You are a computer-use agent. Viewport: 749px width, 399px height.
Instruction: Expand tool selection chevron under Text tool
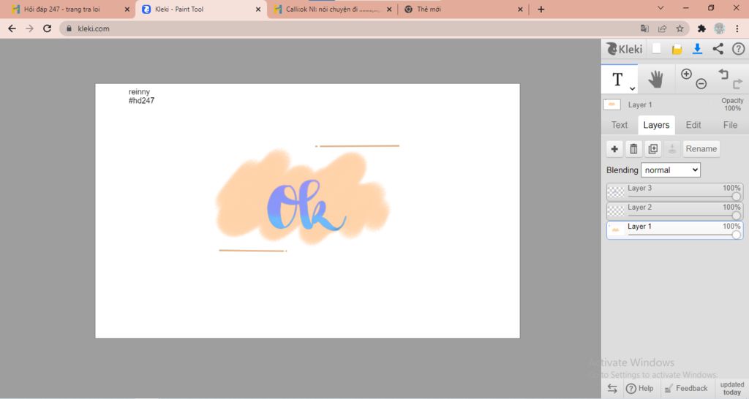point(632,88)
